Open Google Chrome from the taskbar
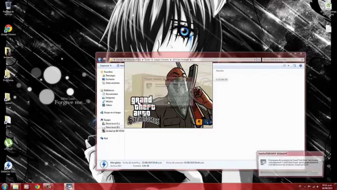The image size is (337, 190). click(37, 187)
